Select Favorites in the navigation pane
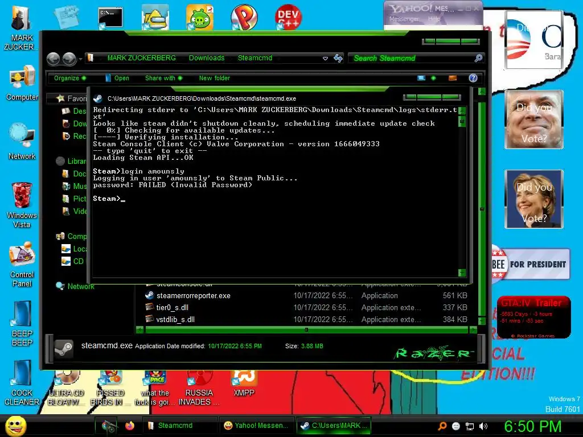Viewport: 583px width, 437px height. click(71, 98)
